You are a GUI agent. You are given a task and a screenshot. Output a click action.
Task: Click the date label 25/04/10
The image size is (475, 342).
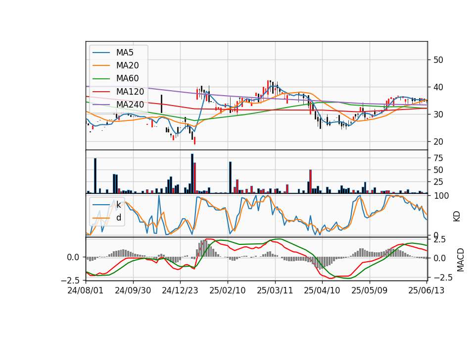point(322,290)
